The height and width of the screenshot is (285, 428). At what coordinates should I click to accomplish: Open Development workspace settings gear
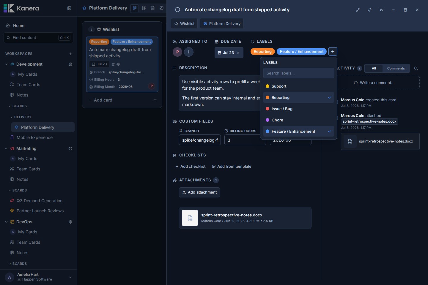click(70, 64)
